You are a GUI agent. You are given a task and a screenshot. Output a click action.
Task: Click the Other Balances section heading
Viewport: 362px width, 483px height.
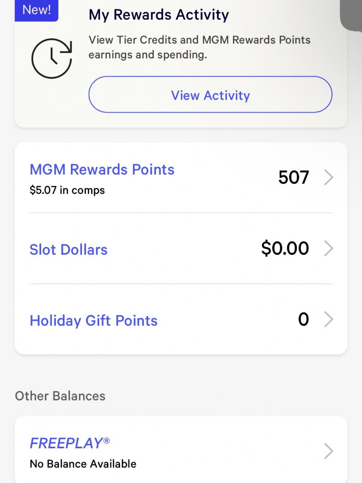pos(60,396)
